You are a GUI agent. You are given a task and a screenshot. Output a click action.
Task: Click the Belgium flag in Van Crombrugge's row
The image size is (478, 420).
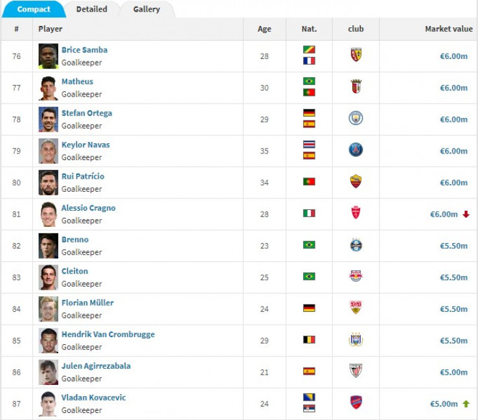click(x=309, y=340)
